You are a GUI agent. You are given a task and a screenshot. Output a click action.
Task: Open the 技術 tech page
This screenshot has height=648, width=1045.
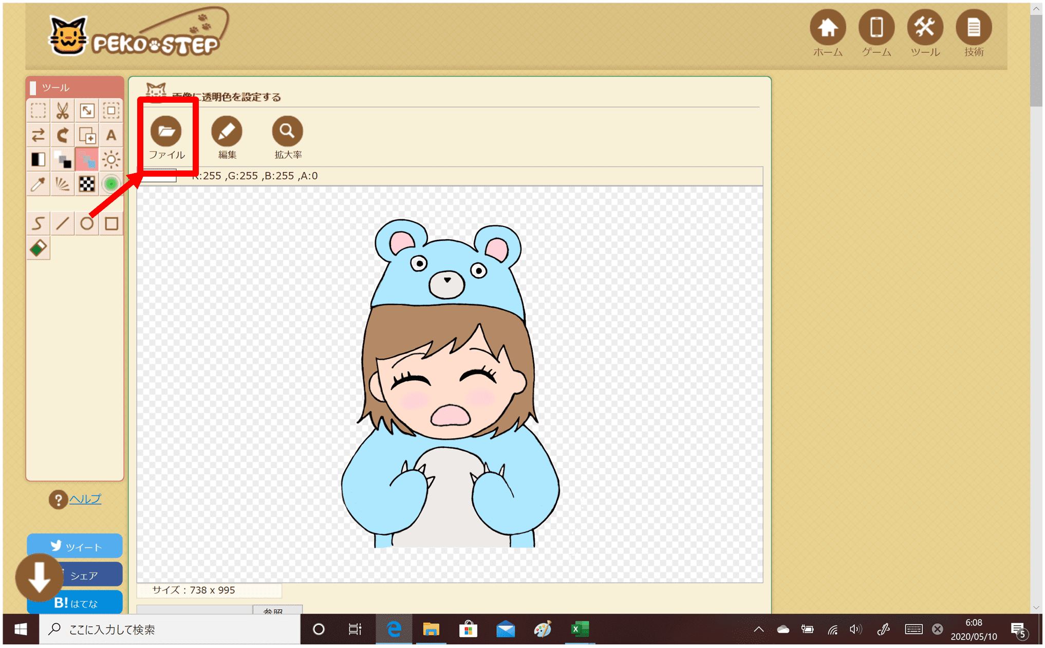(974, 33)
